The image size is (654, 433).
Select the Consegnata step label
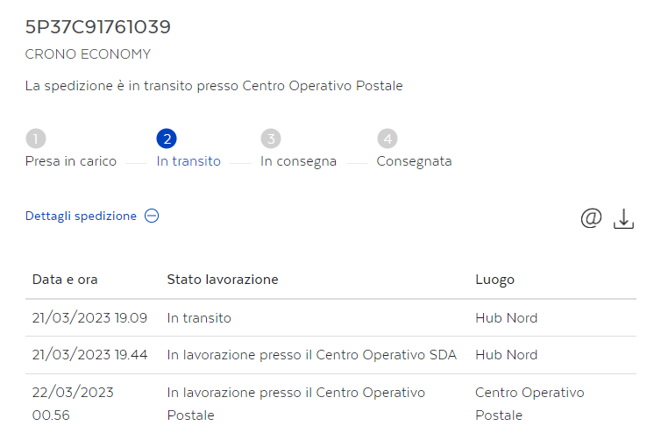[x=414, y=161]
